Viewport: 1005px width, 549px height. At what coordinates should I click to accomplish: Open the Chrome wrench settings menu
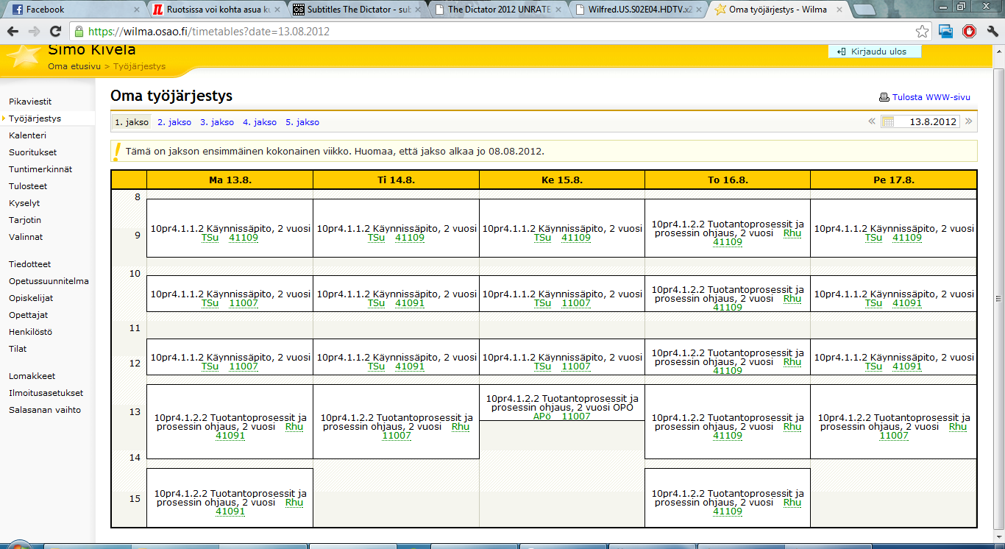coord(991,32)
